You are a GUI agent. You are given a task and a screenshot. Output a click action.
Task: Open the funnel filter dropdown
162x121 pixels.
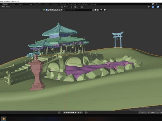(x=102, y=10)
